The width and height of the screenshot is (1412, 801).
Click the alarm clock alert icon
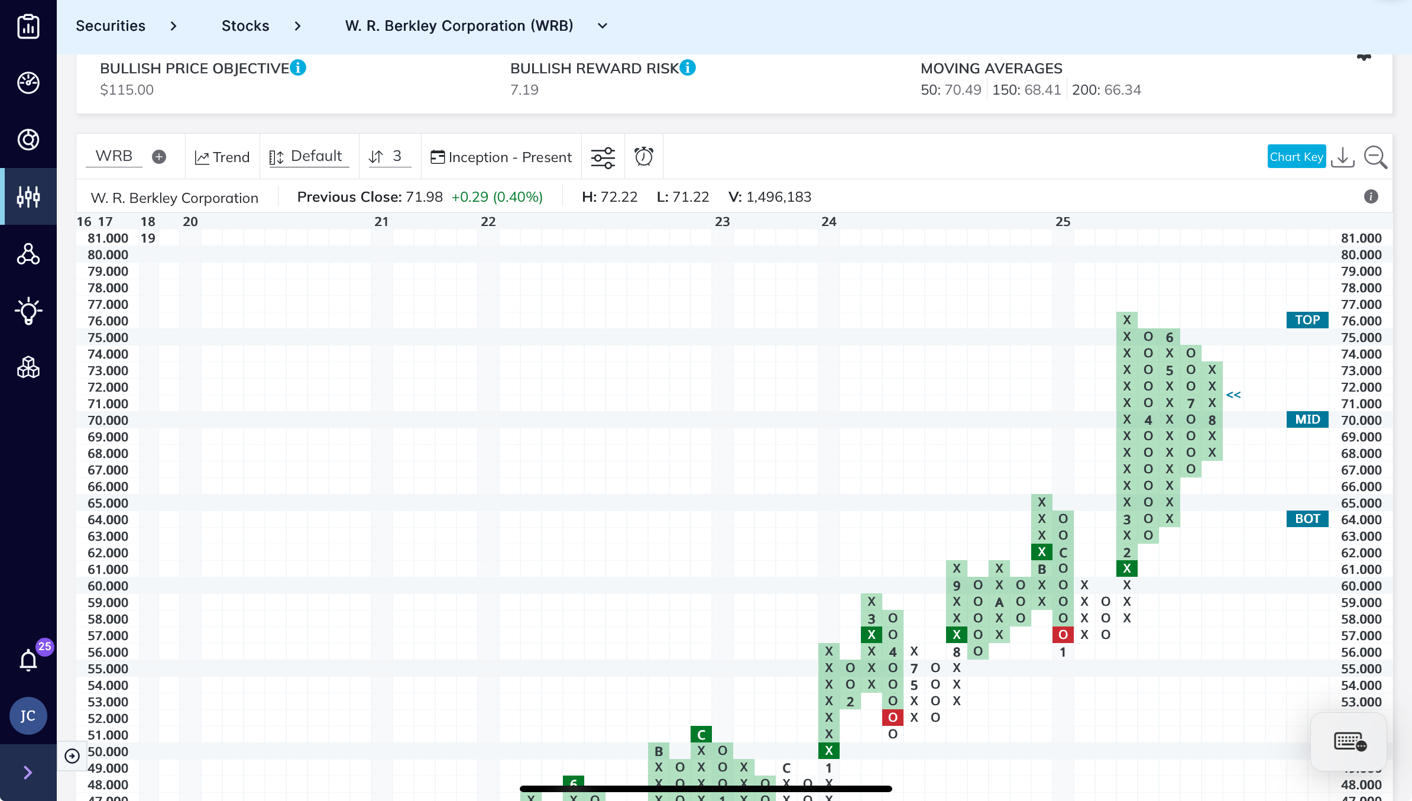click(644, 157)
